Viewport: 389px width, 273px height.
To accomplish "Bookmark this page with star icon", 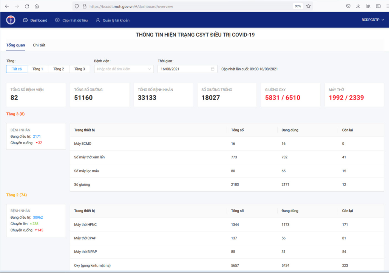I will [309, 6].
